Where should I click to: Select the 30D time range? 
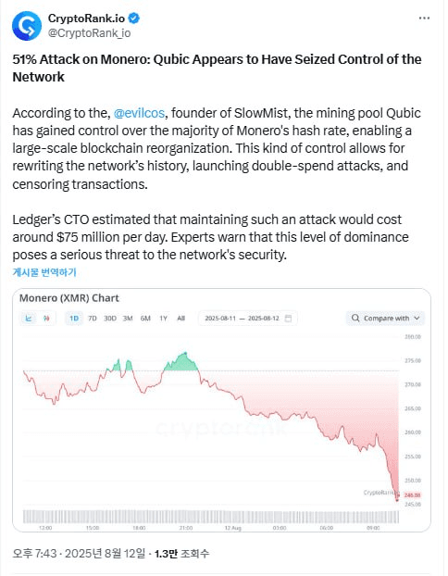tap(110, 319)
